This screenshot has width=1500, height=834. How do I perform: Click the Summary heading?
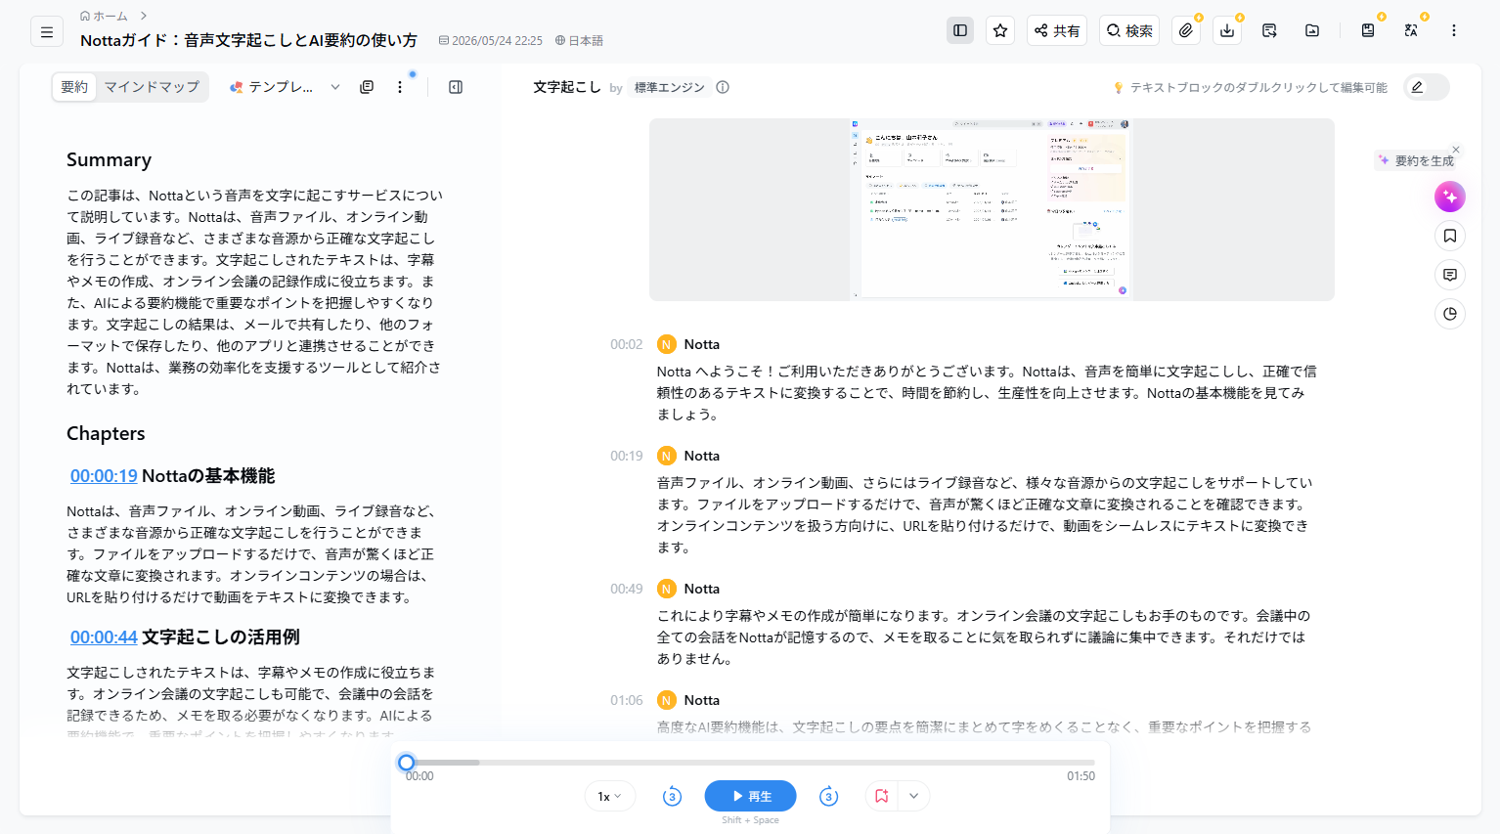point(109,159)
